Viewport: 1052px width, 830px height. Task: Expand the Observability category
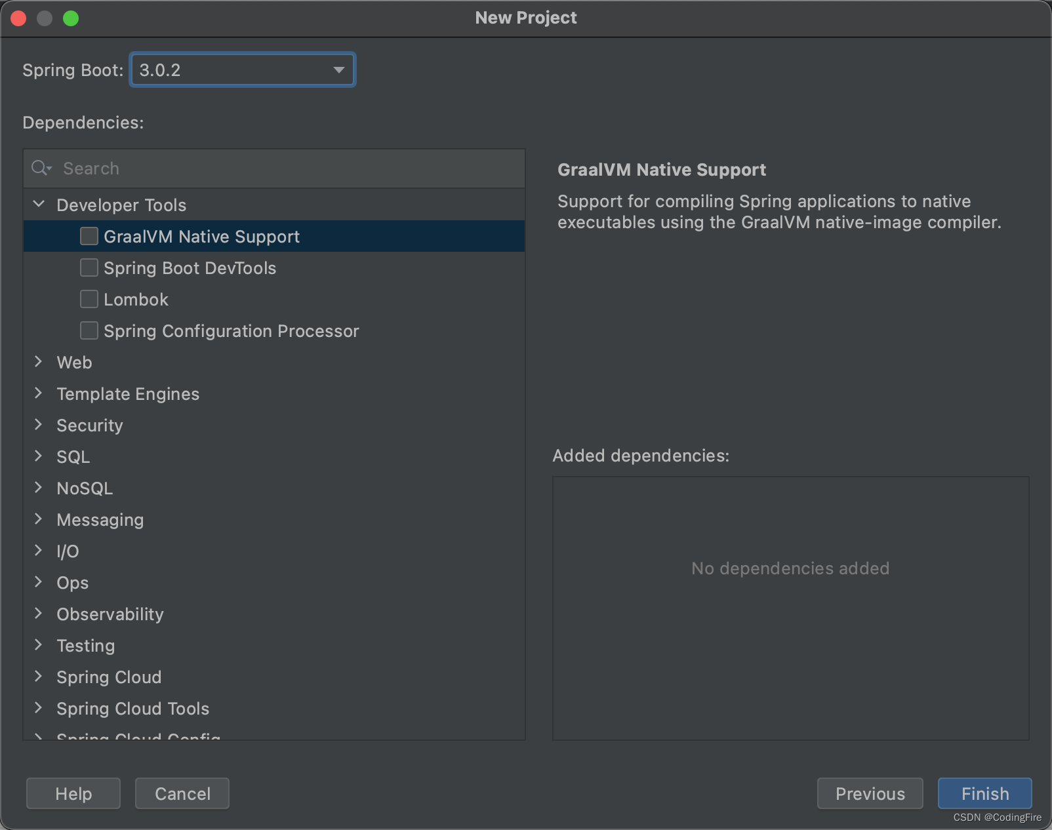click(39, 614)
